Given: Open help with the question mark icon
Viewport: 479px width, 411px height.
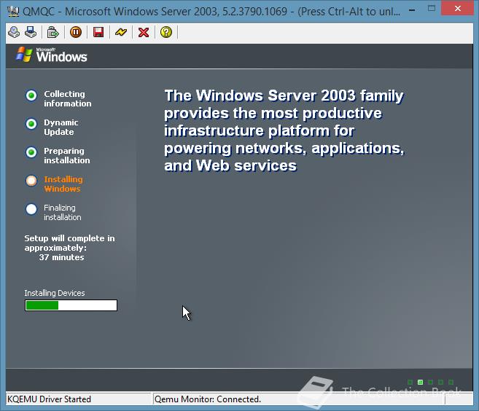Looking at the screenshot, I should pyautogui.click(x=166, y=32).
